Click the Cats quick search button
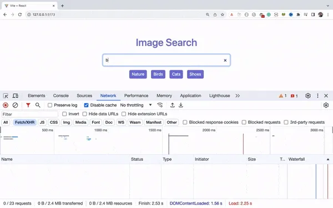 pos(176,74)
